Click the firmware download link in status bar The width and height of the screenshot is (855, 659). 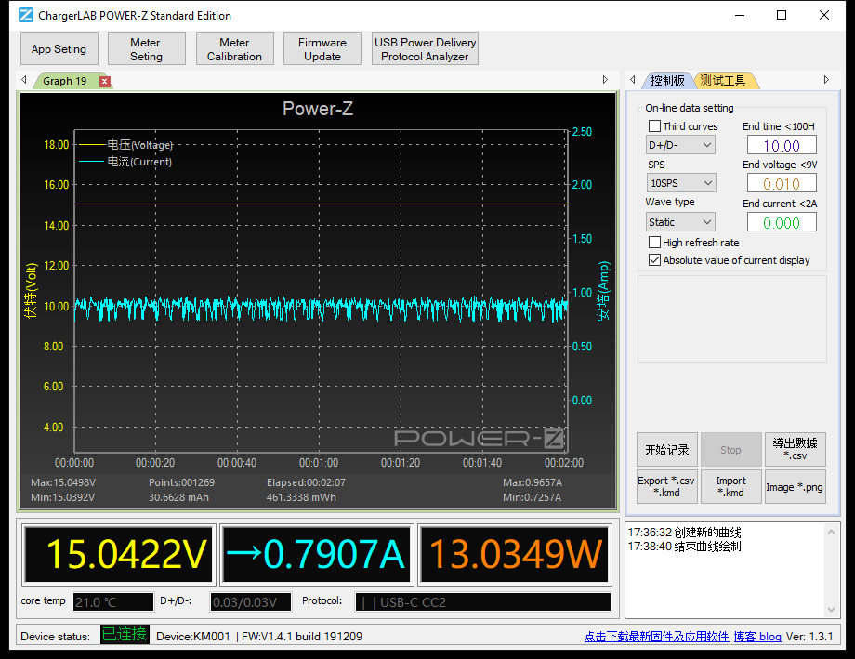[655, 637]
